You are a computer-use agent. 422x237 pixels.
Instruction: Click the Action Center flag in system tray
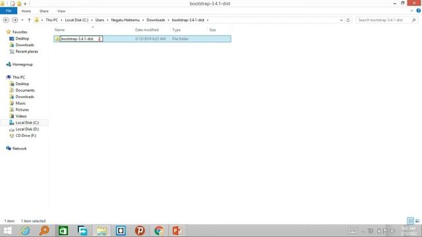pyautogui.click(x=385, y=231)
